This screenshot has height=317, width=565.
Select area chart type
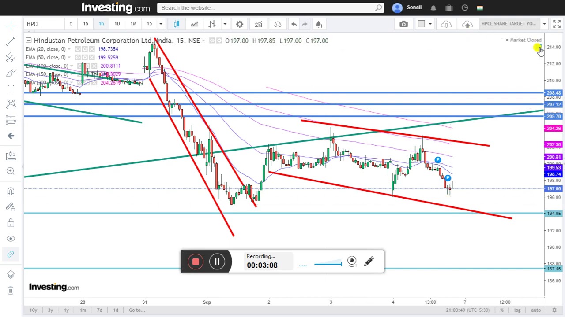tap(194, 24)
